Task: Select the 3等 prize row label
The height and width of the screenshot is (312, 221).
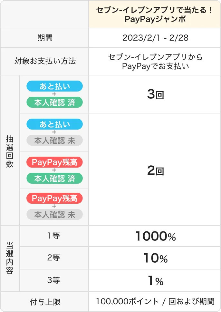Action: click(54, 280)
